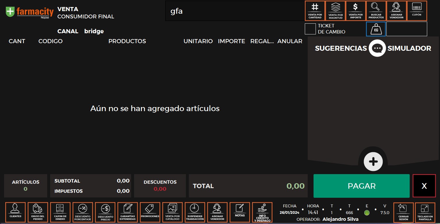Expand the suggestions panel with the plus button
This screenshot has width=440, height=224.
pos(373,161)
